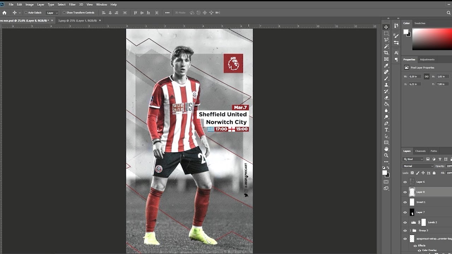This screenshot has width=452, height=254.
Task: Hide Layer 6 with its eye icon
Action: [x=405, y=182]
